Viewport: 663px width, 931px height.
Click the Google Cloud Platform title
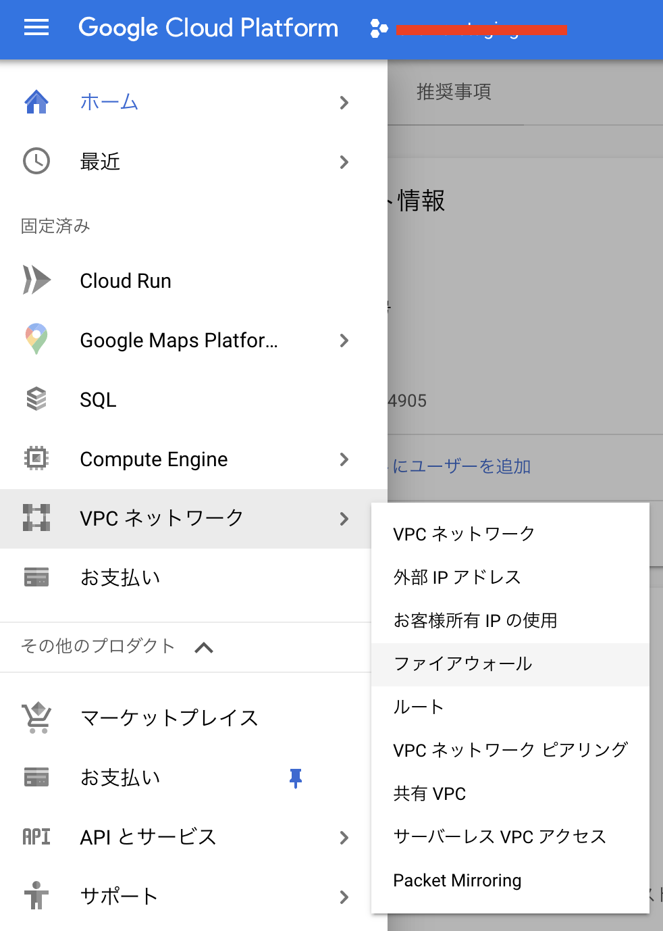point(209,28)
